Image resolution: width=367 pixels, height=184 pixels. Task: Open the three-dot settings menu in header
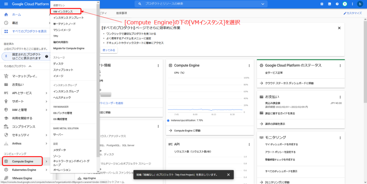pyautogui.click(x=352, y=4)
